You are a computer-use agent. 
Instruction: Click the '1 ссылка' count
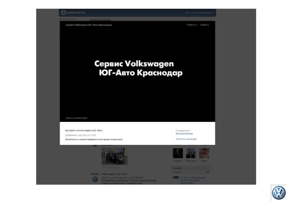pos(177,172)
